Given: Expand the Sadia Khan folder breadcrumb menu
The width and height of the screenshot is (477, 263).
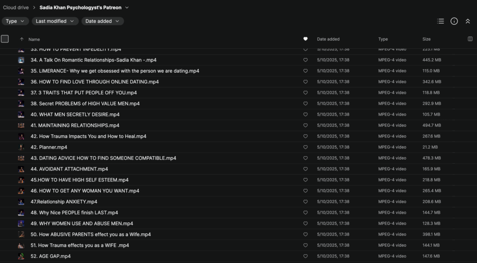Looking at the screenshot, I should [x=127, y=7].
